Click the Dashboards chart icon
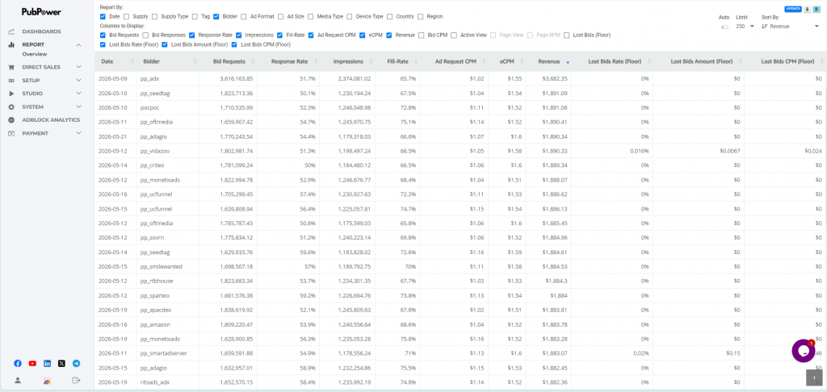This screenshot has width=827, height=392. (11, 31)
